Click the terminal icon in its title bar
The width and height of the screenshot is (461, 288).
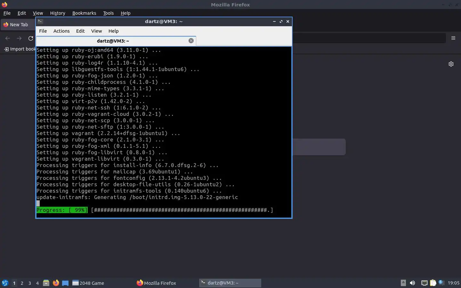click(x=40, y=21)
